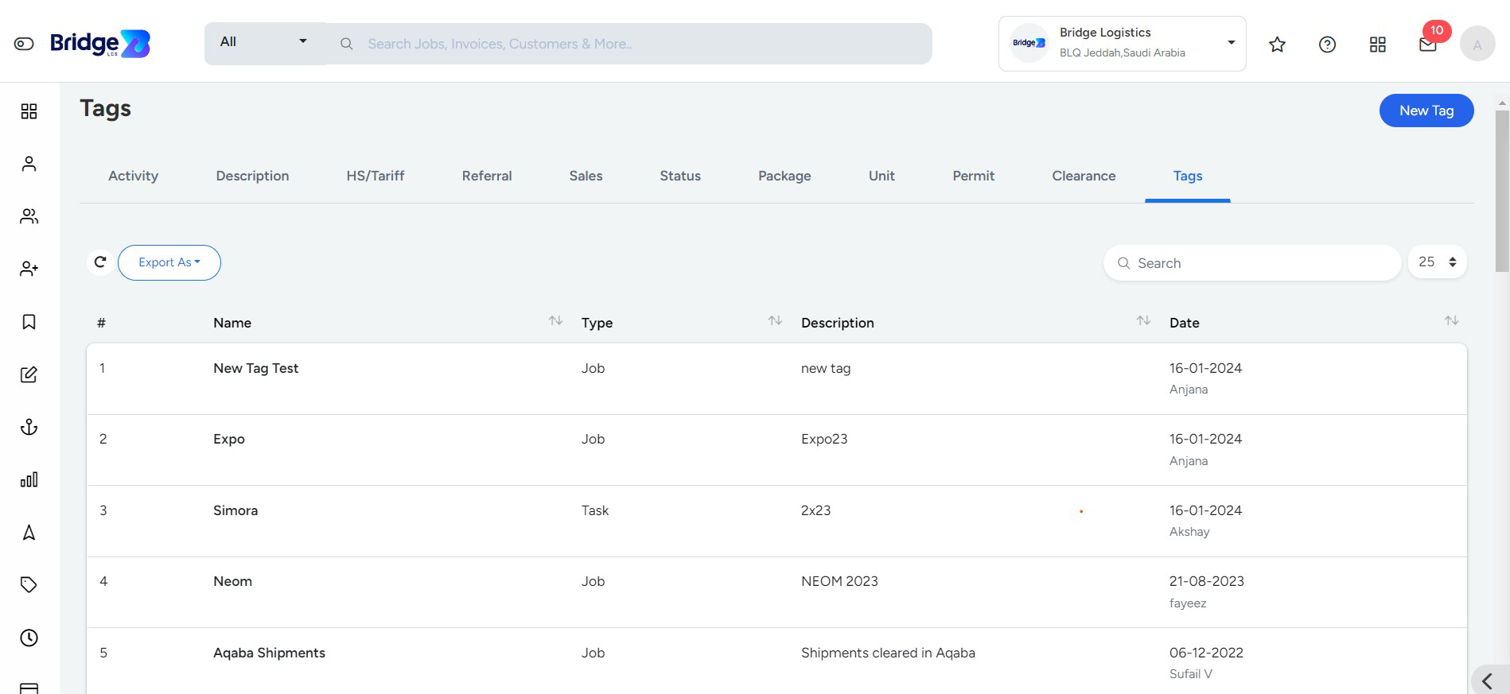The image size is (1510, 694).
Task: Click the vertical page scrollbar
Action: (x=1502, y=191)
